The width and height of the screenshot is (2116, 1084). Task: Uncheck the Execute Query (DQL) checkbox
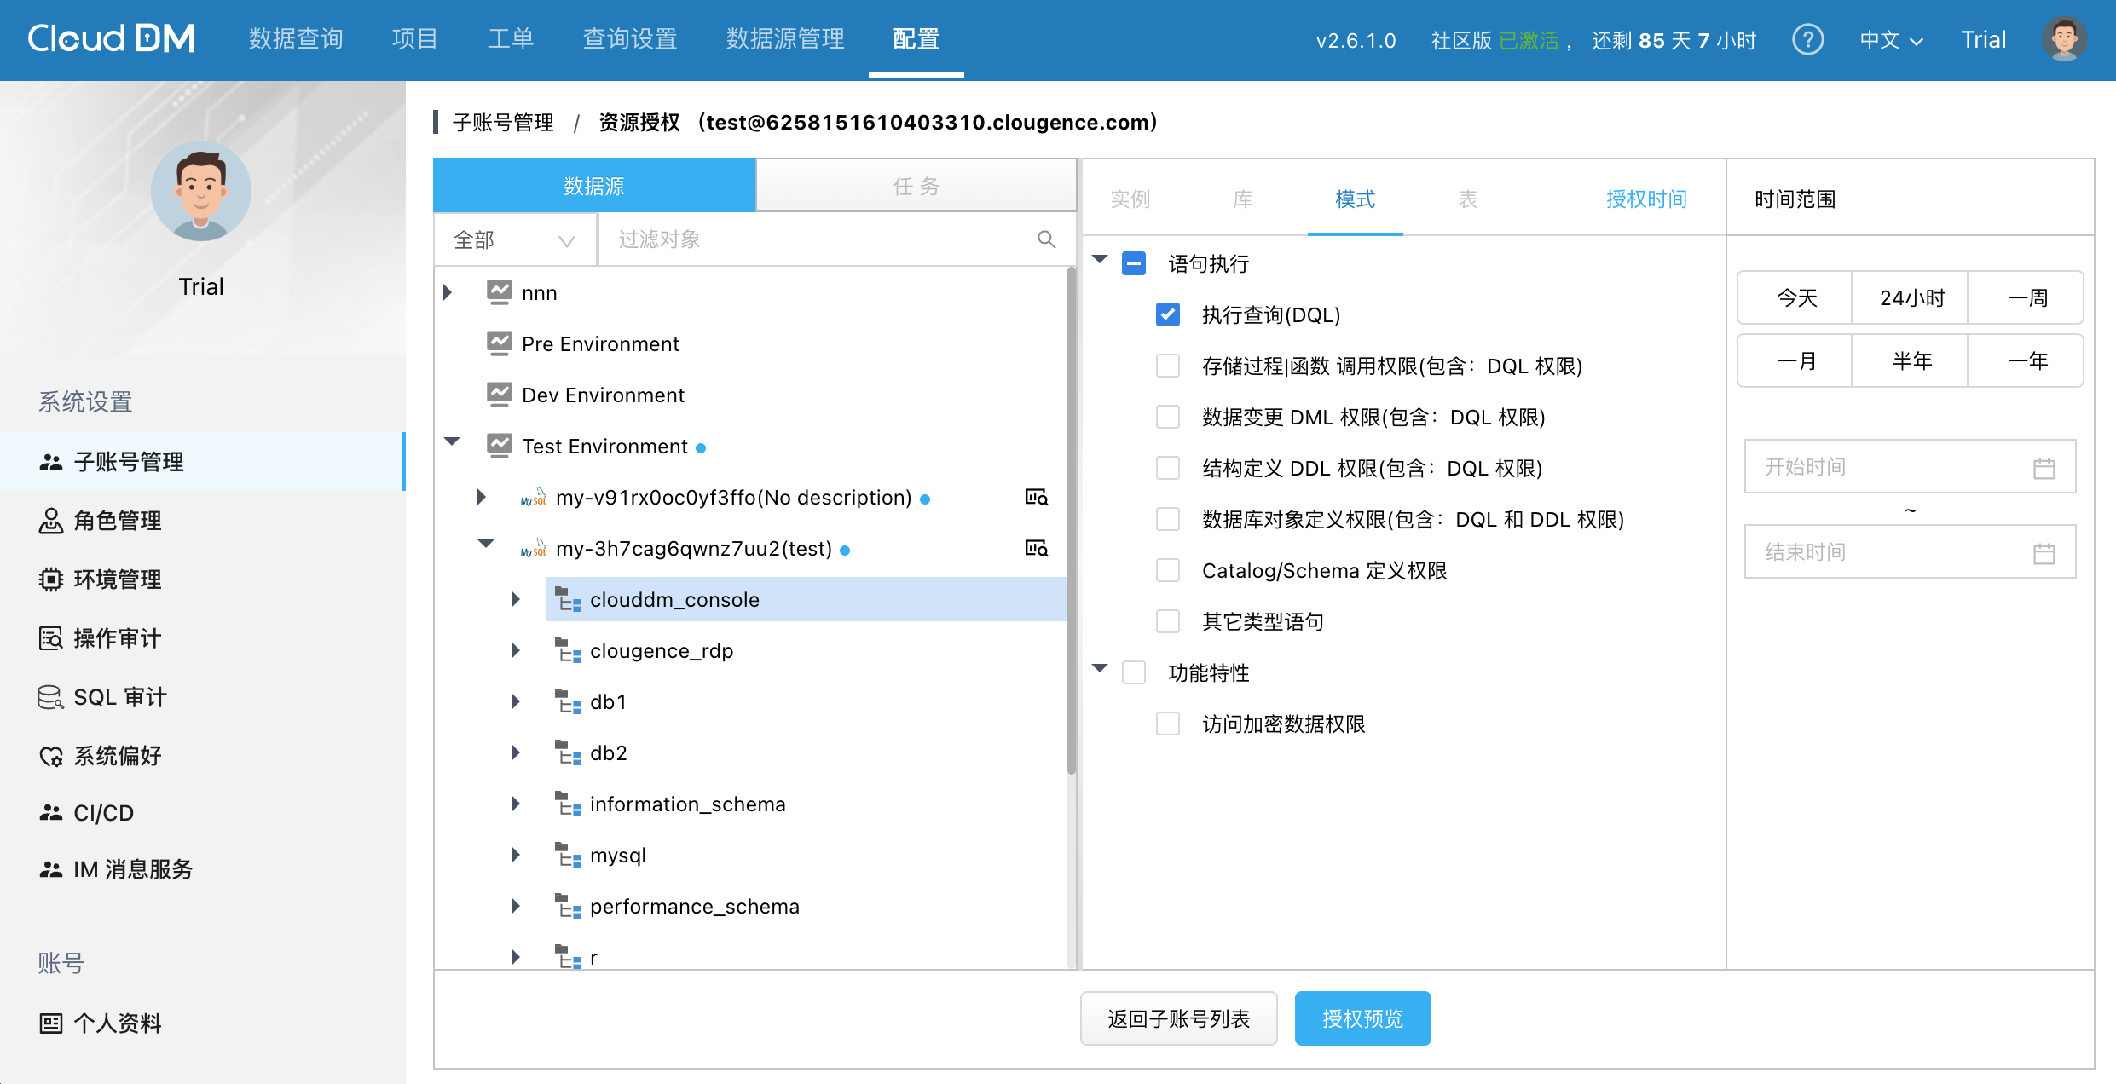click(x=1167, y=314)
